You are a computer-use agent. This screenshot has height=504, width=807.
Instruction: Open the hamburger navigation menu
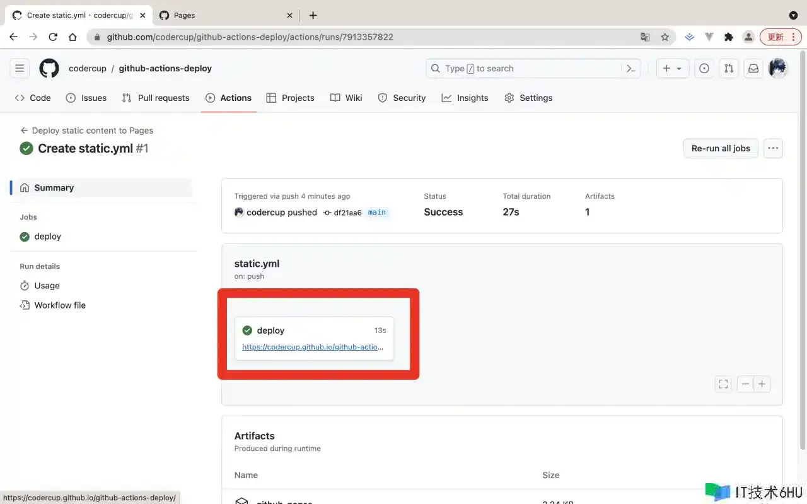pyautogui.click(x=20, y=68)
